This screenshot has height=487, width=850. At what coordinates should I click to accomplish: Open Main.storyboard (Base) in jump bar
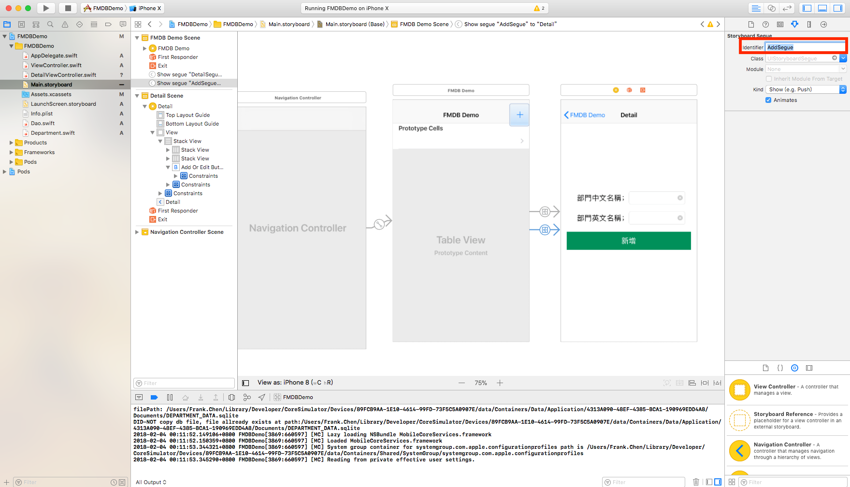351,24
